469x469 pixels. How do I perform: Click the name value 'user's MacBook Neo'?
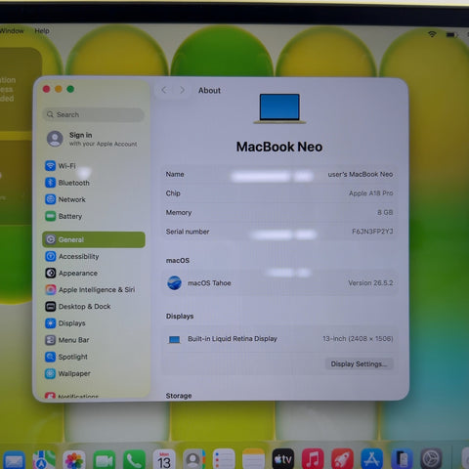[361, 174]
